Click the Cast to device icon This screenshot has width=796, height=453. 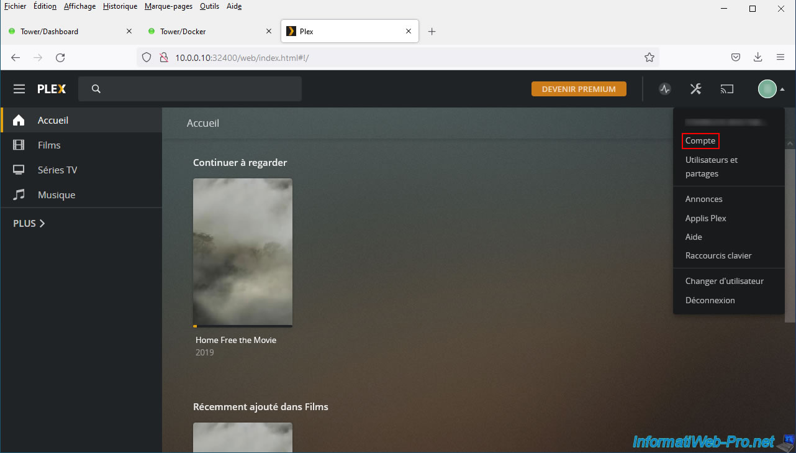coord(726,89)
